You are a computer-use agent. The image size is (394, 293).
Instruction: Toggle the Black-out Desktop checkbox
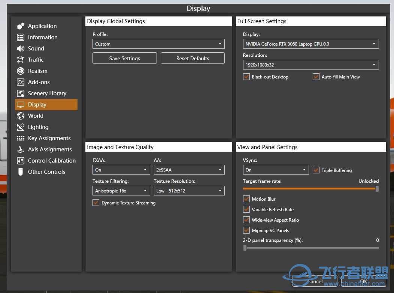[246, 77]
